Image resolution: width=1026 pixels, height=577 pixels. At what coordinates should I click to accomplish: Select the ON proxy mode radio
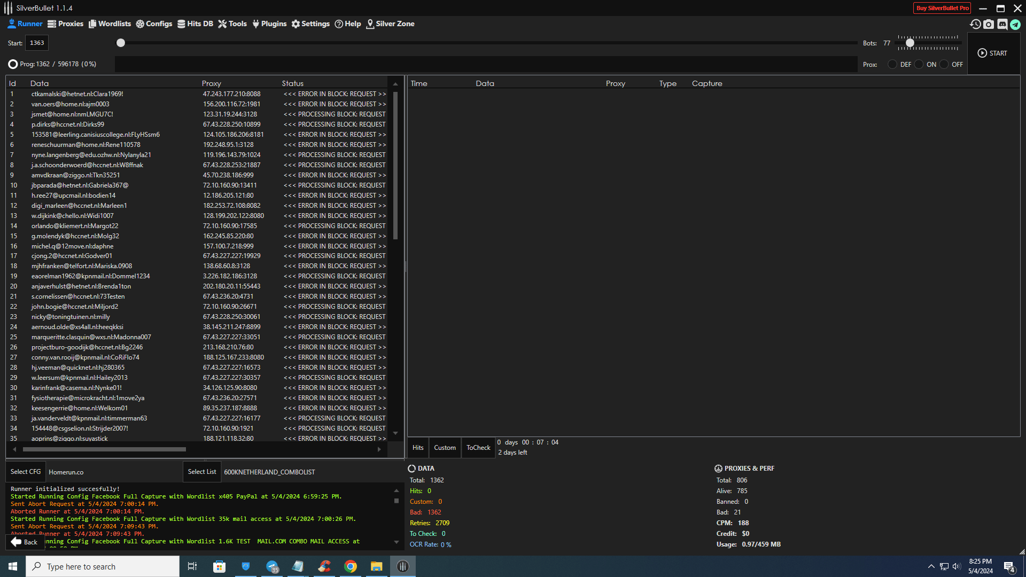pyautogui.click(x=919, y=64)
